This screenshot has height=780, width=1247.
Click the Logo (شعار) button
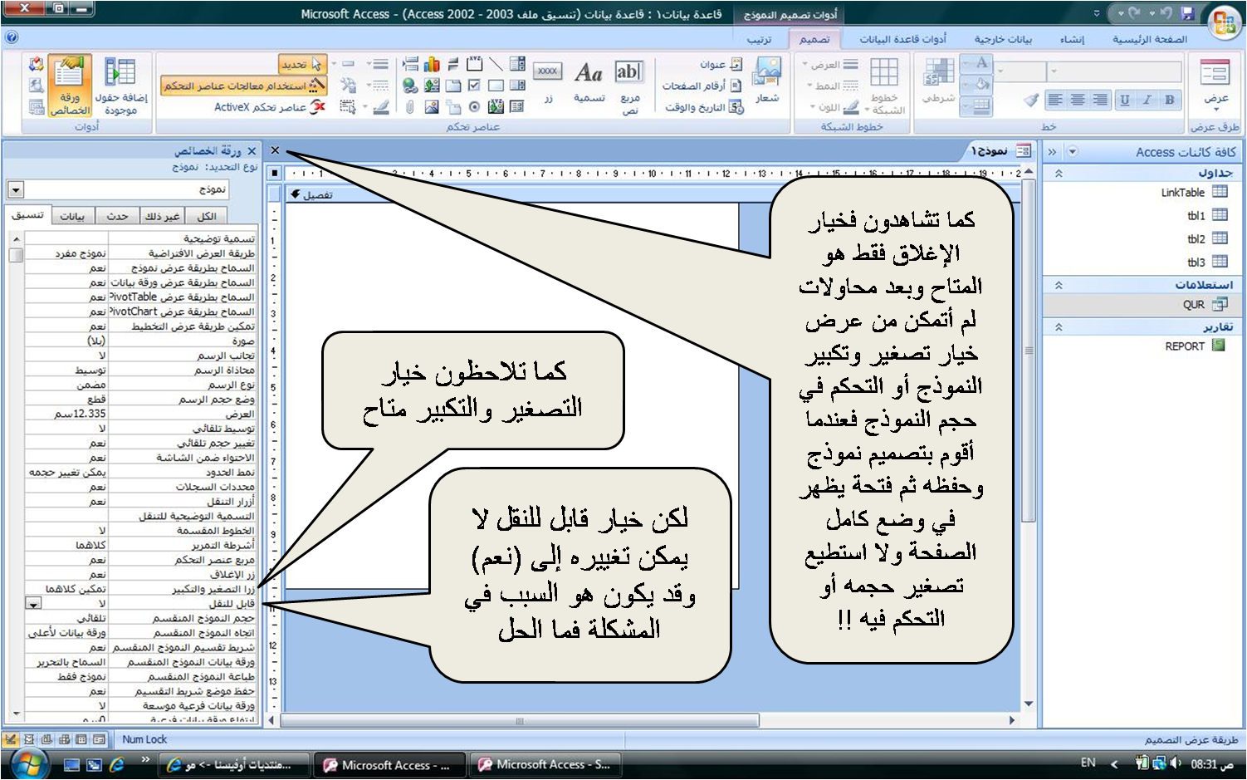(767, 81)
